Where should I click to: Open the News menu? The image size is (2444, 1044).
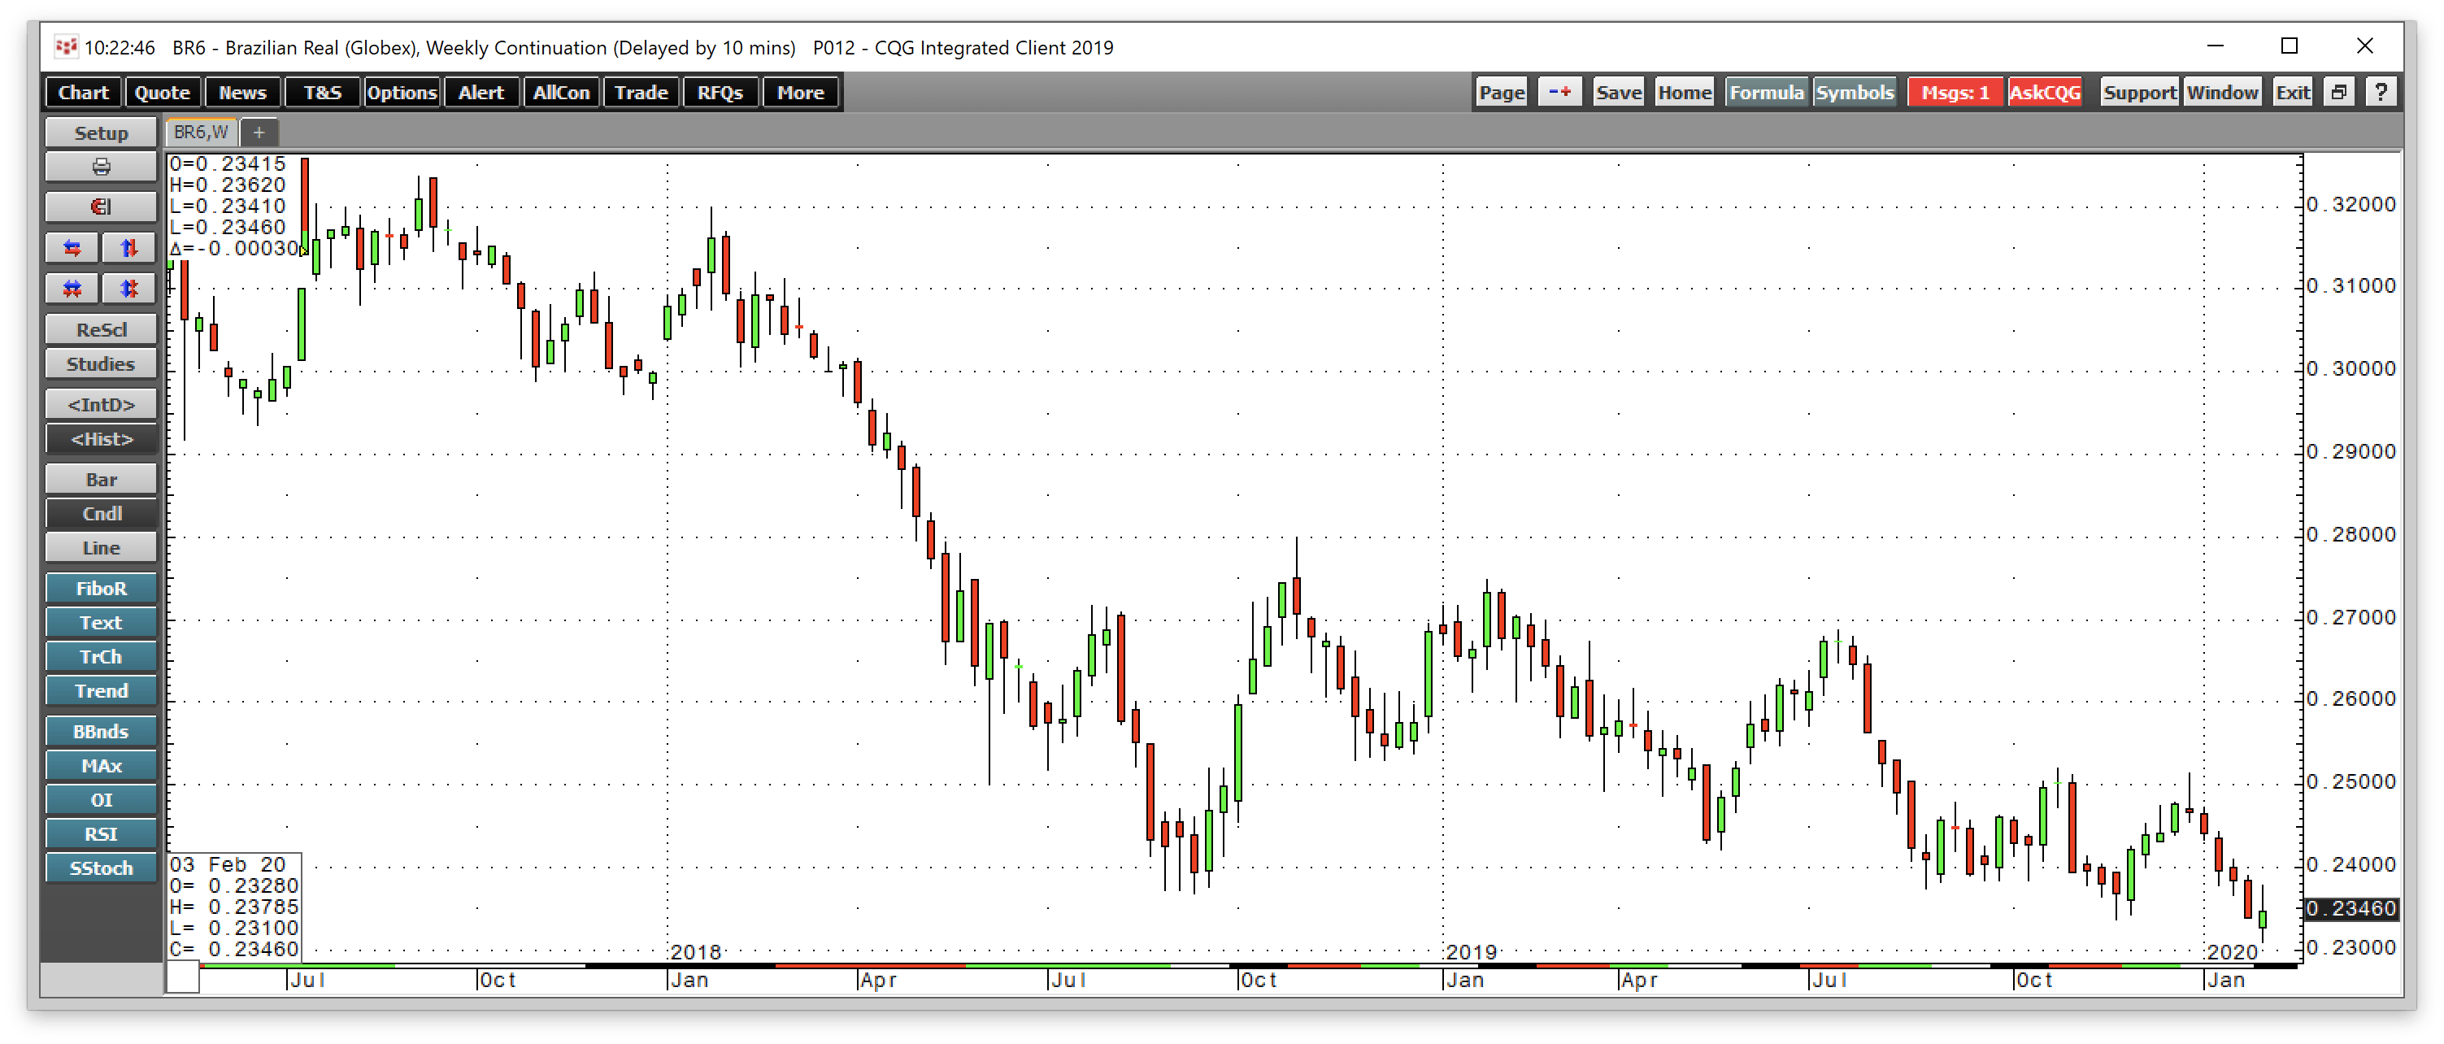click(242, 92)
